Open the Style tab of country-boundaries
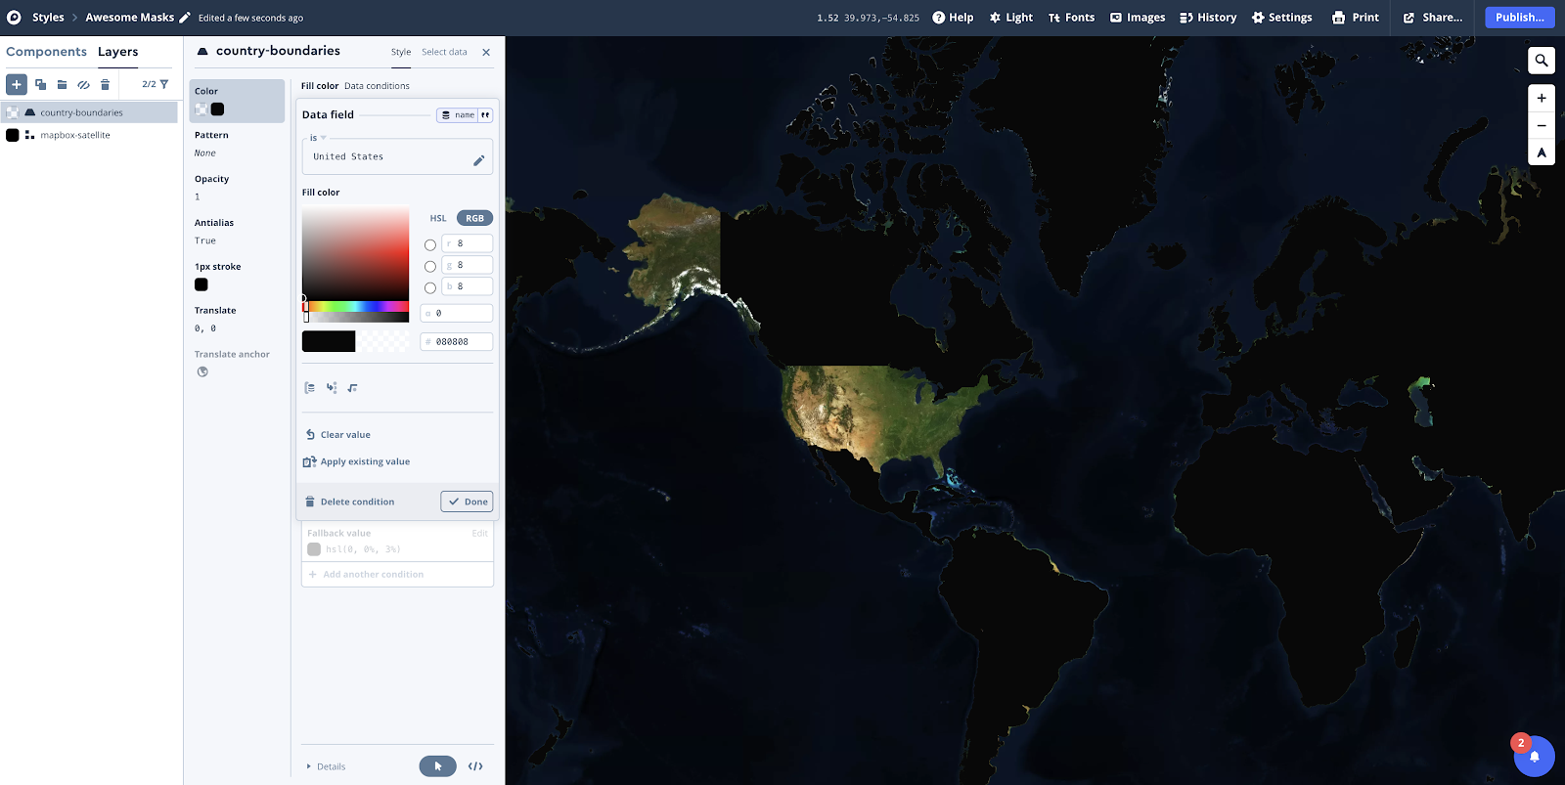This screenshot has width=1565, height=785. [401, 52]
